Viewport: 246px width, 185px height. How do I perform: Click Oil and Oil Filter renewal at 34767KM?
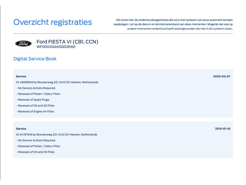click(36, 152)
